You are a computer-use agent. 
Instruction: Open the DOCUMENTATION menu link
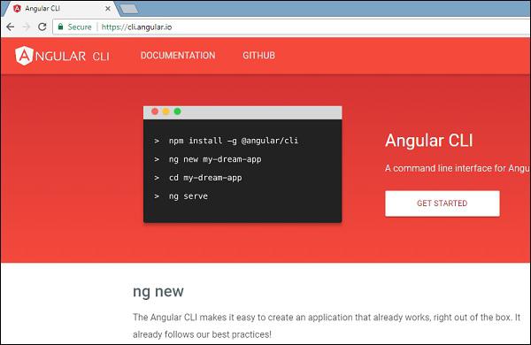(178, 55)
